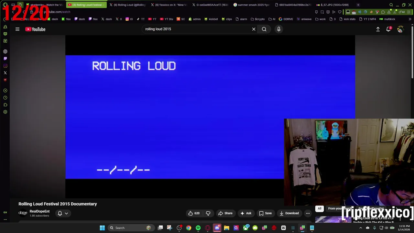Save the video to a playlist
The image size is (414, 233).
coord(265,213)
